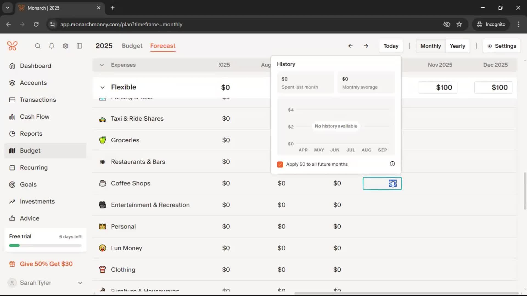Collapse the Expenses section chevron
The width and height of the screenshot is (527, 296).
coord(102,65)
